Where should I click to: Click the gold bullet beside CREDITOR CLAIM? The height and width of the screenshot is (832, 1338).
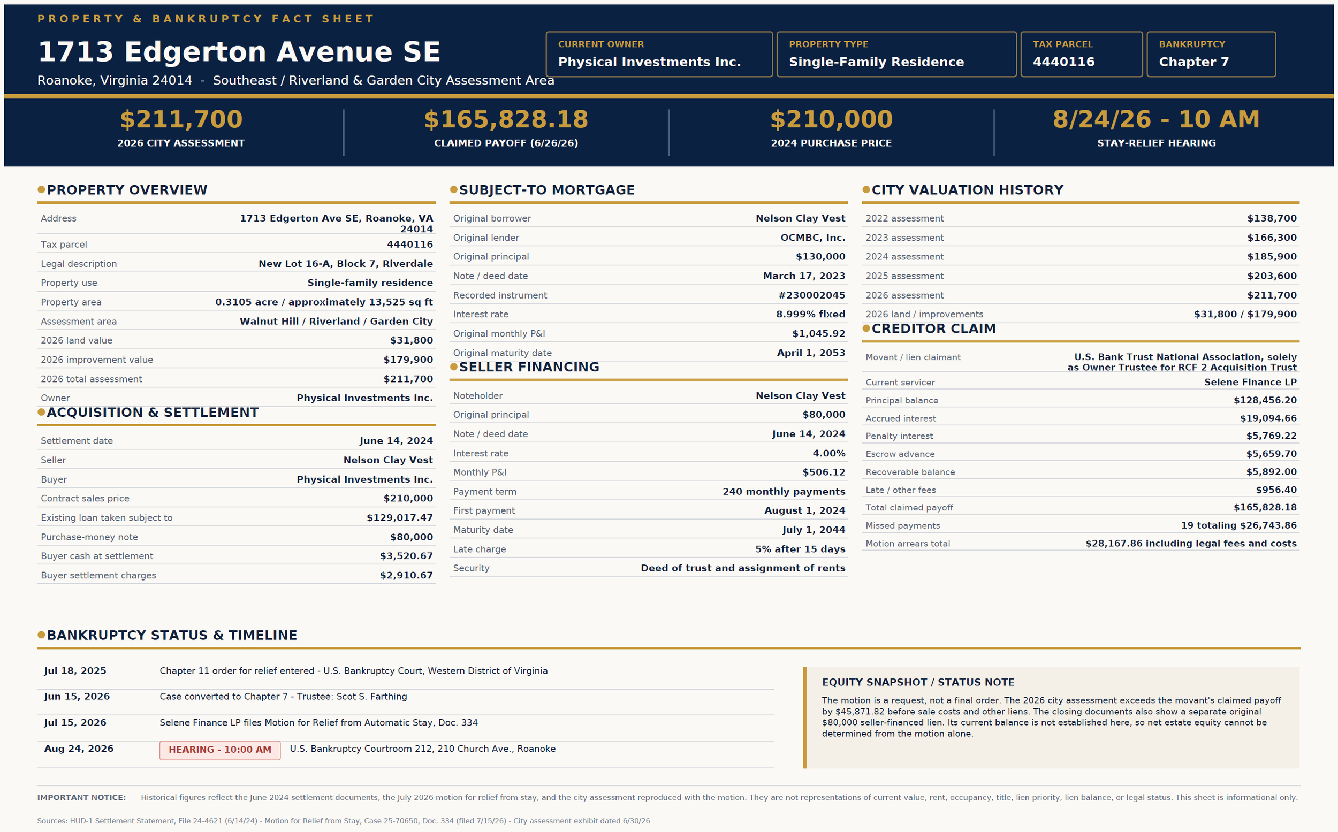866,328
